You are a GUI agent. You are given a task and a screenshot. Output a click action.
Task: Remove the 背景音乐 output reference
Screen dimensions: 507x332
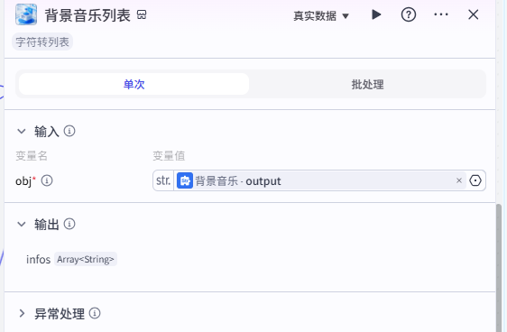(x=459, y=180)
